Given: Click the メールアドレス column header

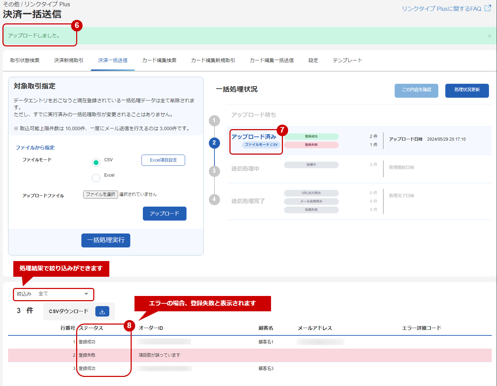Looking at the screenshot, I should point(315,328).
